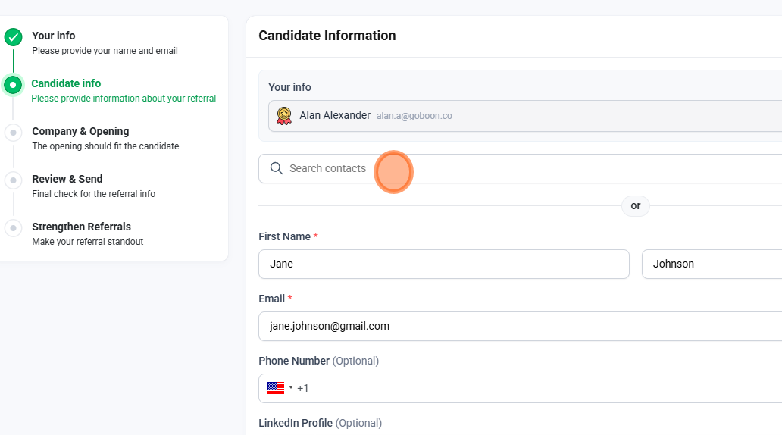Click the Review & Send step circle
Screen dimensions: 782x435
14,180
